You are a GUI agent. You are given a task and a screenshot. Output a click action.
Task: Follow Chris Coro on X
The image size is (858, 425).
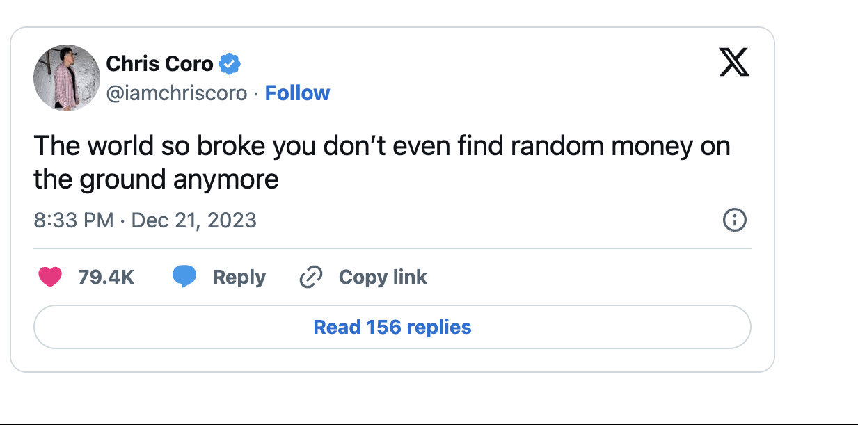298,93
